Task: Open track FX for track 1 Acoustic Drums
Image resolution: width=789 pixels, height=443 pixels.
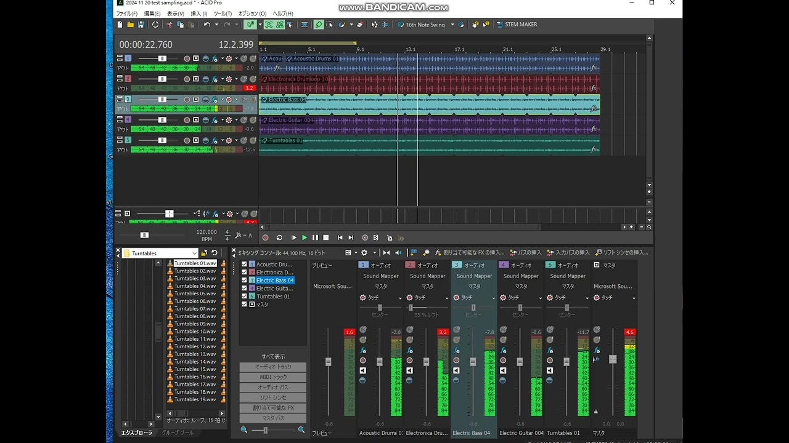Action: coord(215,58)
